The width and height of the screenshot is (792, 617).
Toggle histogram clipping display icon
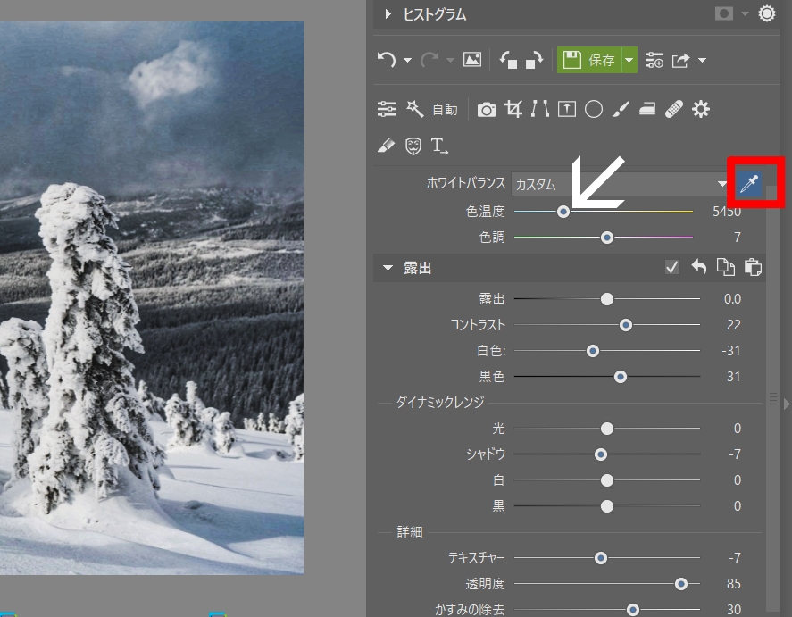724,13
